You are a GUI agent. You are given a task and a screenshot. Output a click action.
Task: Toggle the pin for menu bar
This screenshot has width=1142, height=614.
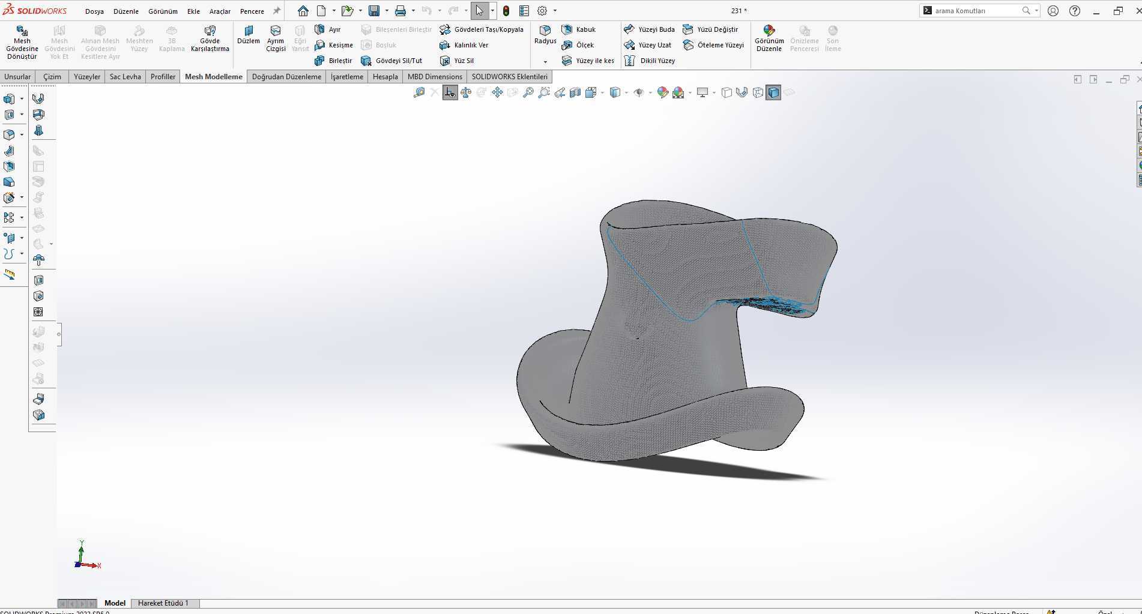click(277, 11)
